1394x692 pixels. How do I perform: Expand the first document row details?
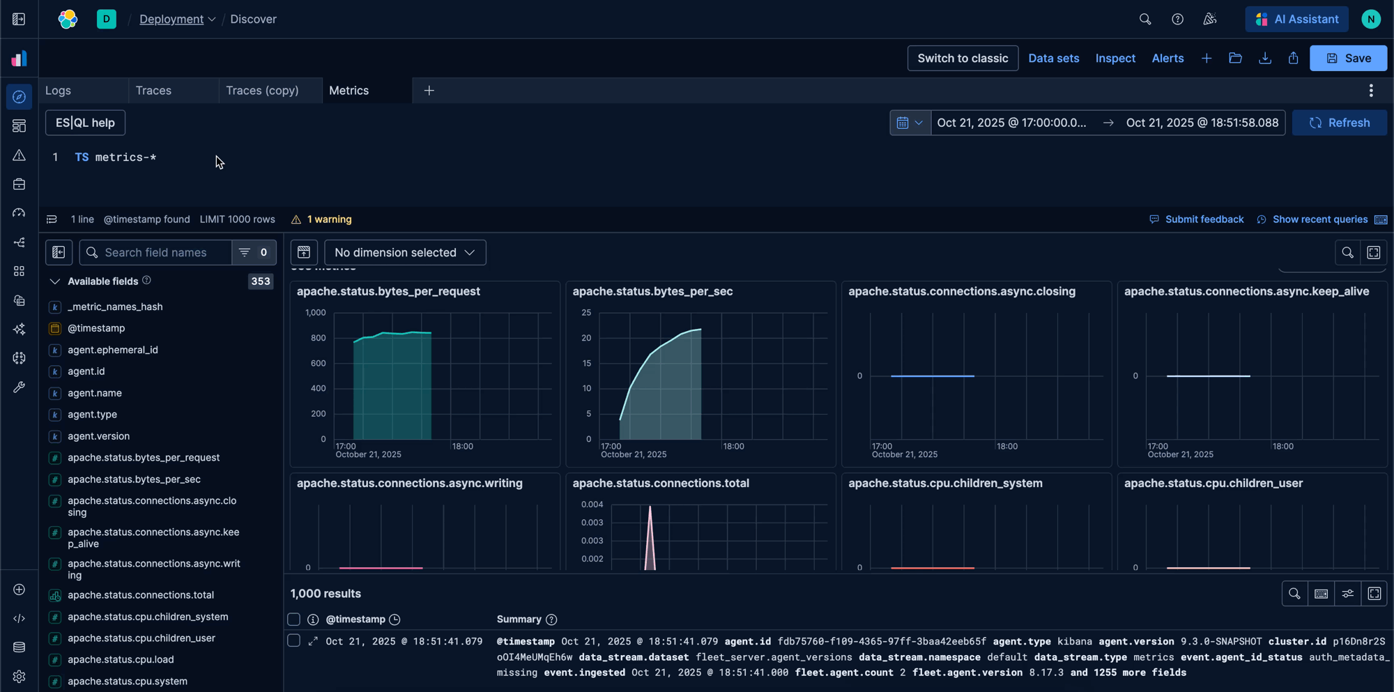click(313, 641)
